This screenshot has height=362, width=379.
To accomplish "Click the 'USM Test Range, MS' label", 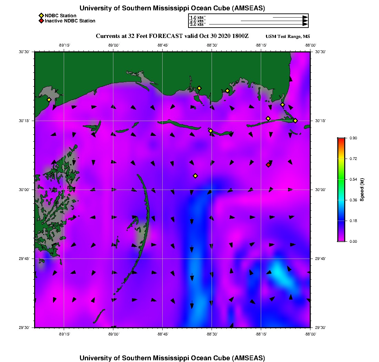I will [x=288, y=37].
